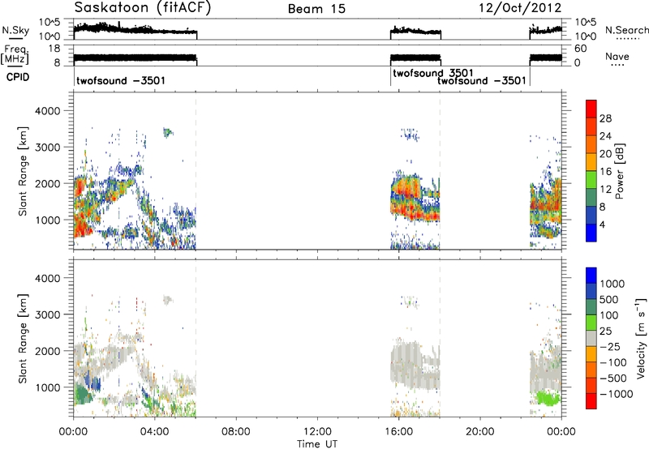This screenshot has width=649, height=449.
Task: Select the '20:00' time tick label
Action: click(479, 432)
